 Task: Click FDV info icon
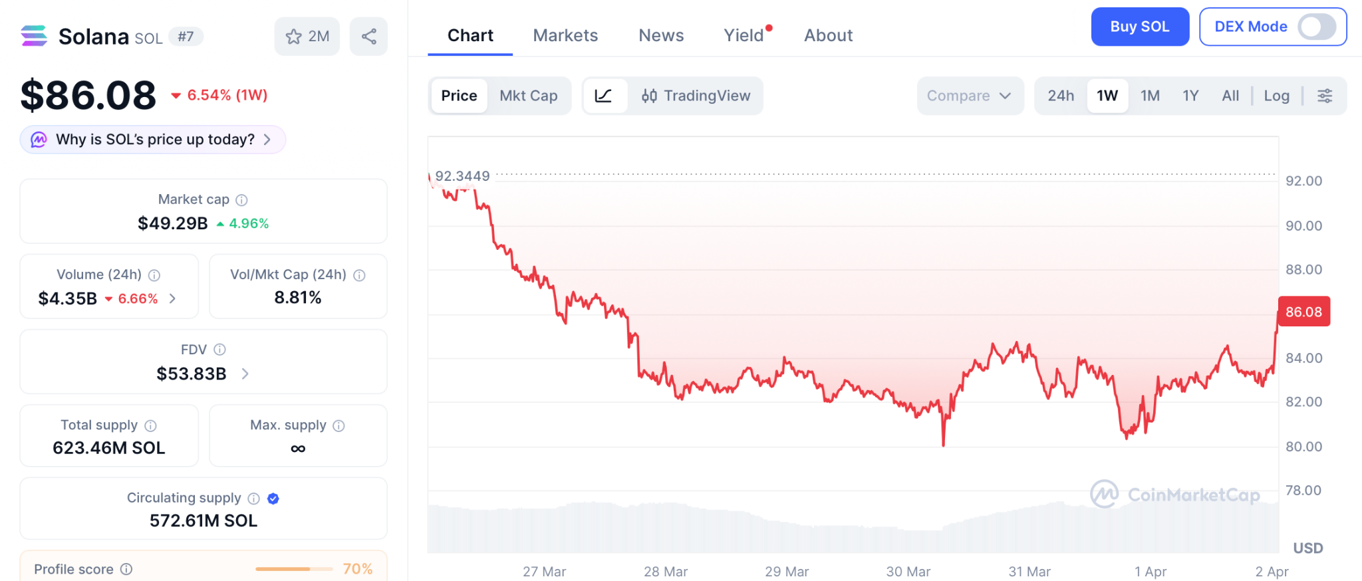220,350
